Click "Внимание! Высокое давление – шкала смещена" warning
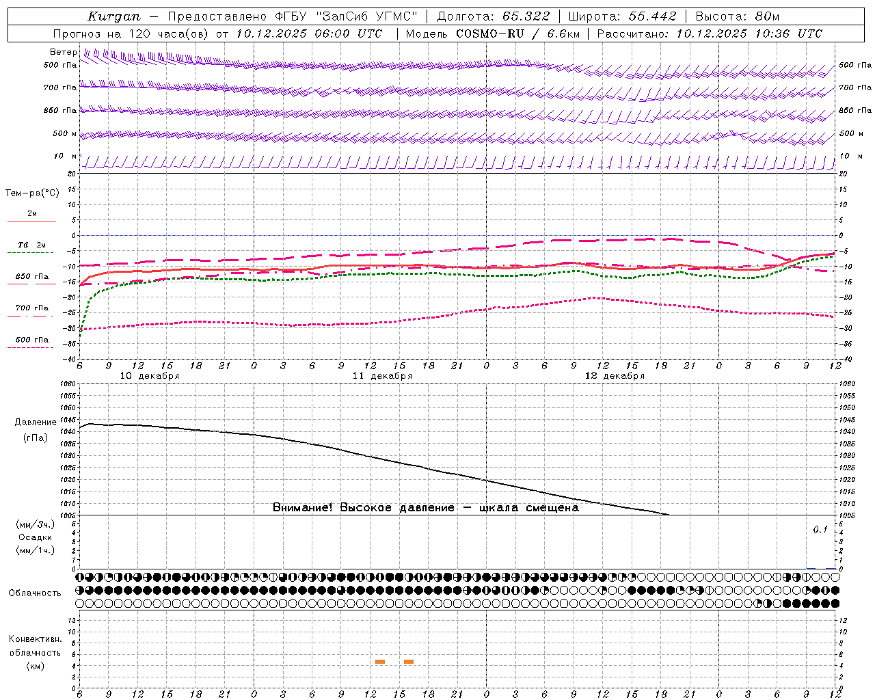Image resolution: width=875 pixels, height=700 pixels. click(x=426, y=508)
